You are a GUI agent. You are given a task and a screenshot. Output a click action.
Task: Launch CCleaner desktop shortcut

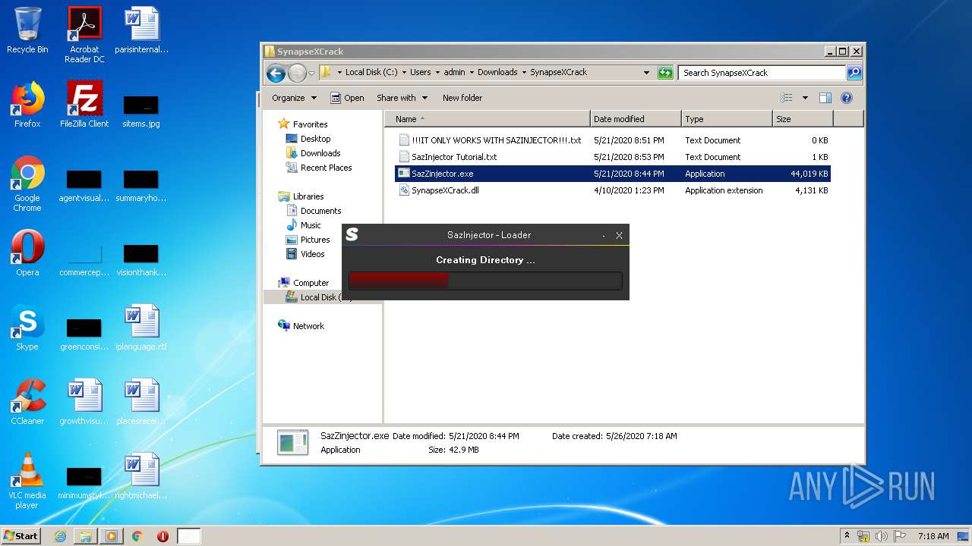(x=27, y=402)
